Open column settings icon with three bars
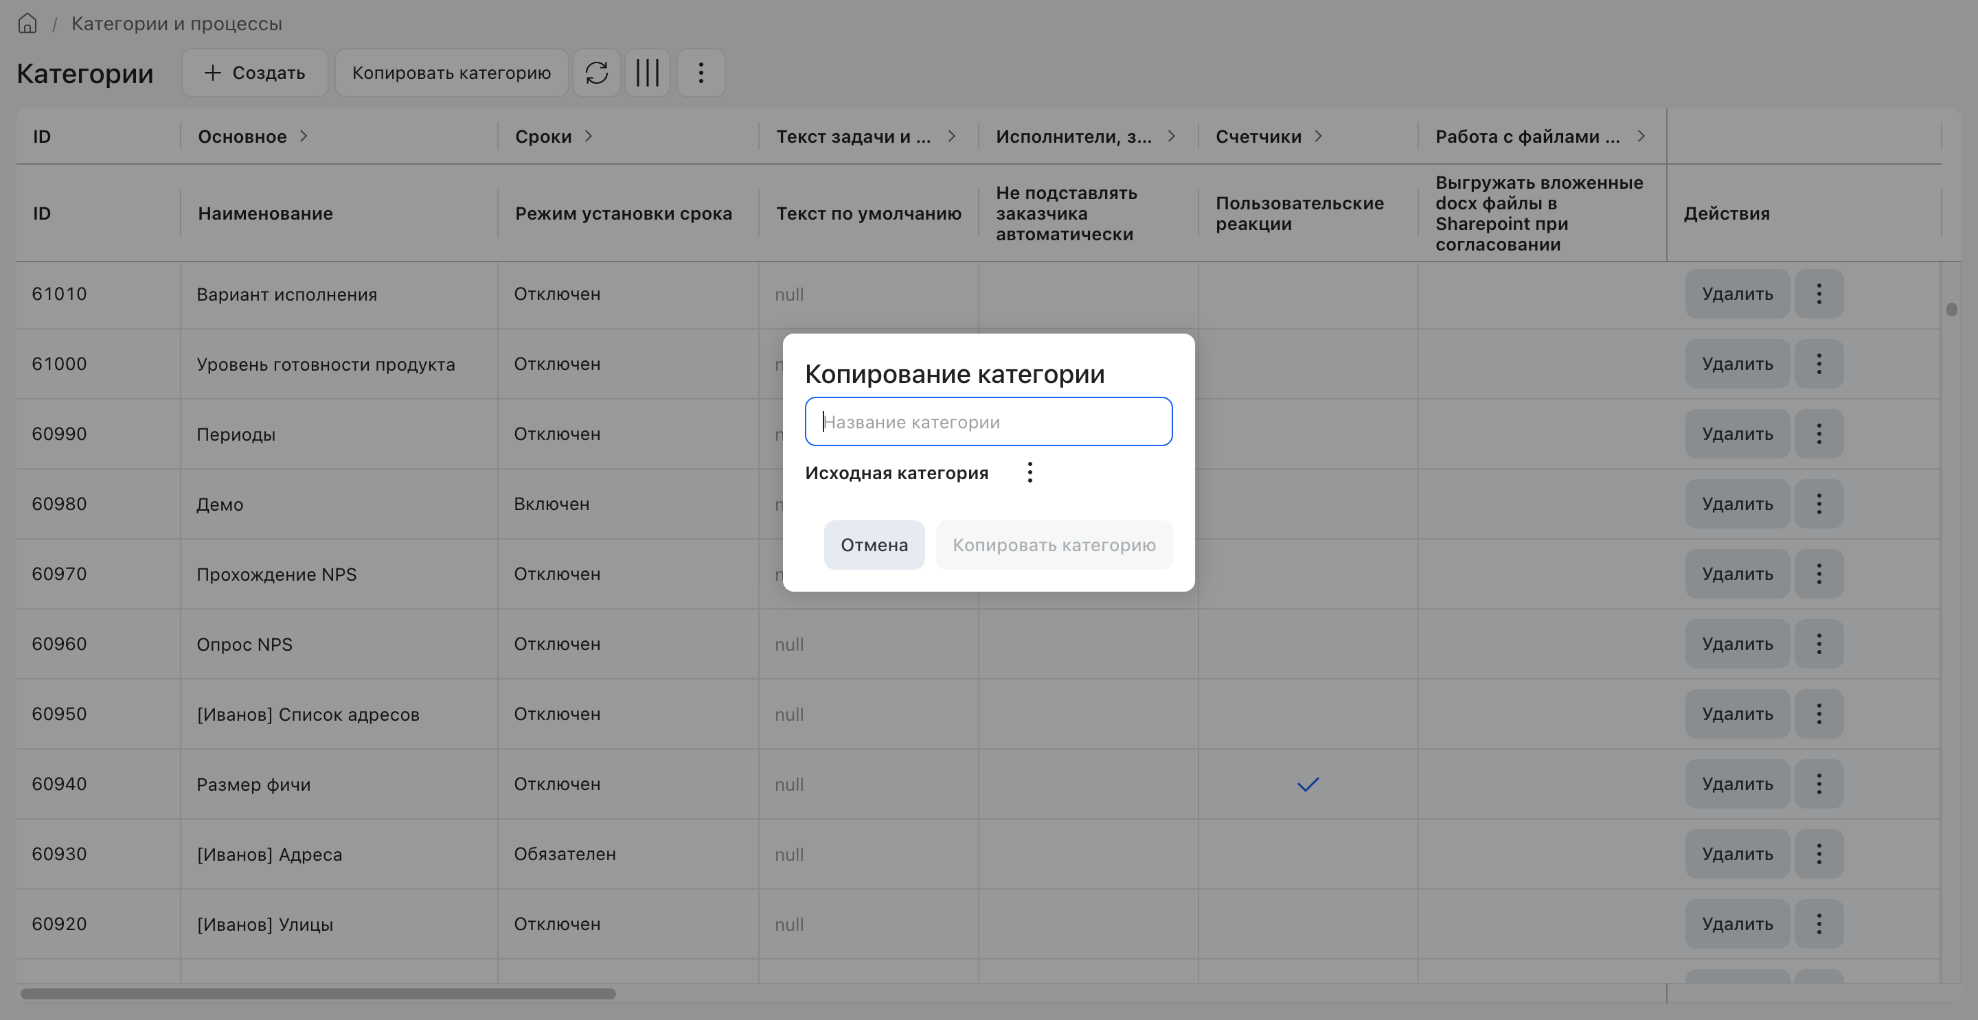Image resolution: width=1978 pixels, height=1020 pixels. [x=647, y=73]
